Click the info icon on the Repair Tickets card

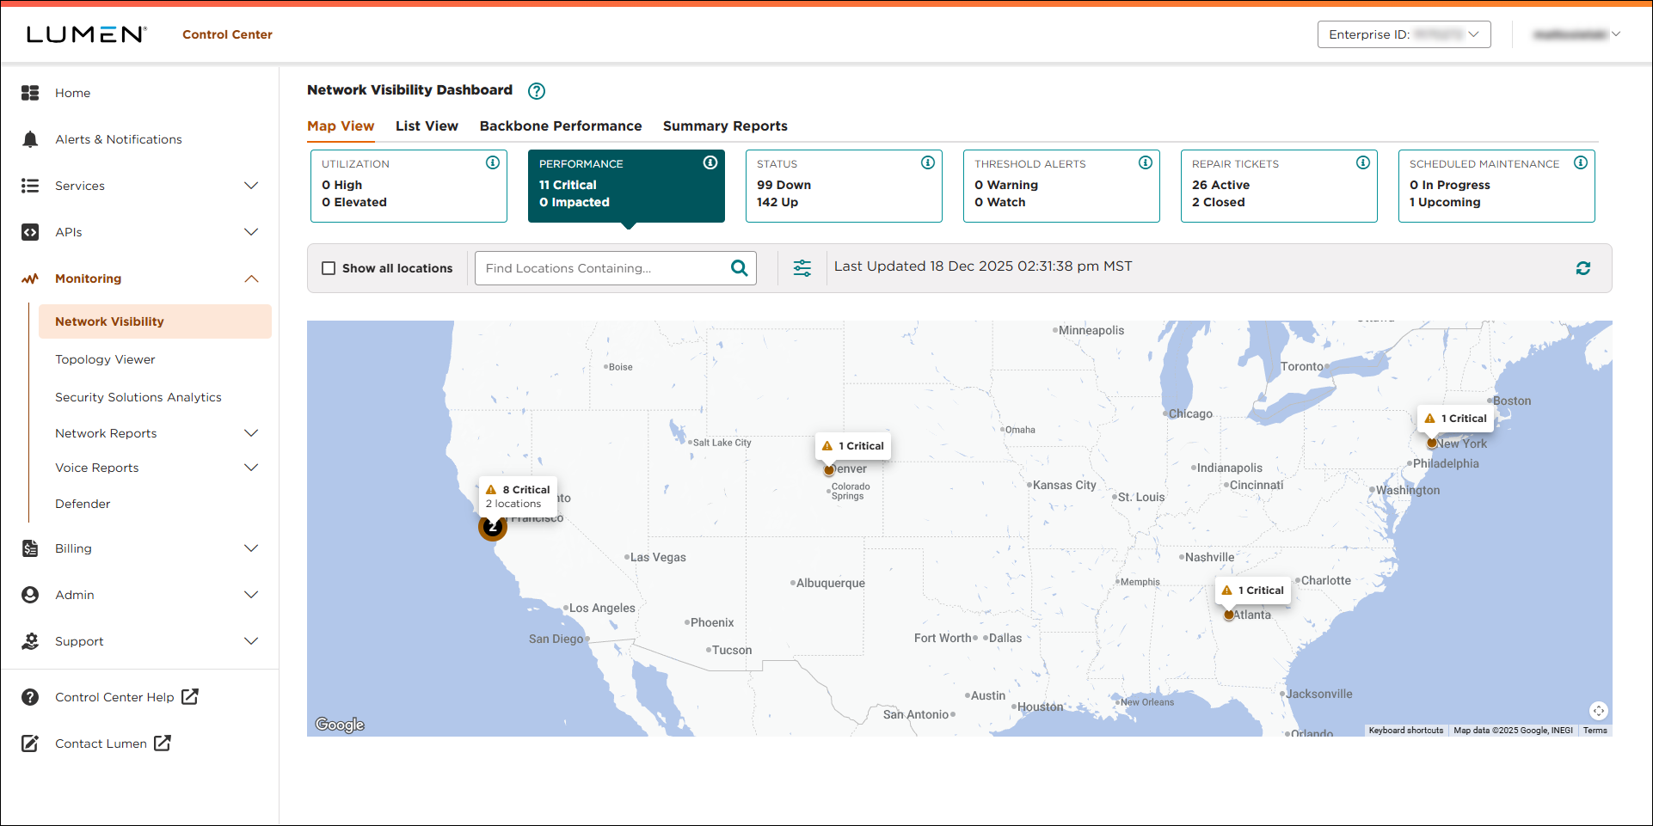click(1363, 162)
